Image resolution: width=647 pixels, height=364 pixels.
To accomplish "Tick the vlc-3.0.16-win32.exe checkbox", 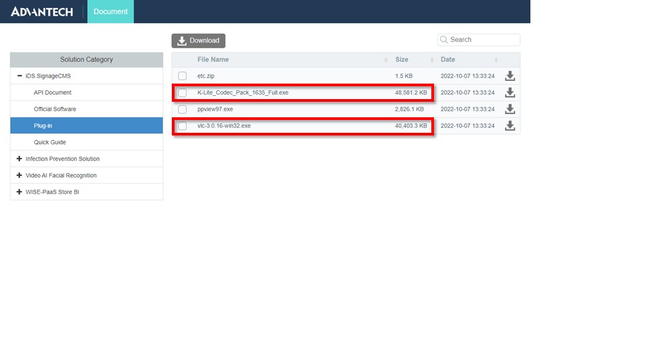I will point(182,125).
